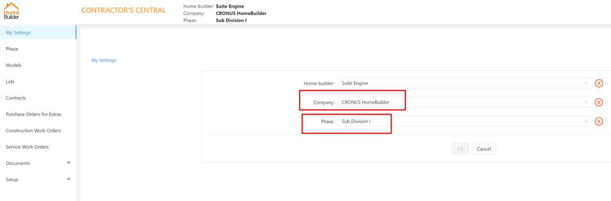Open the Home-builder dropdown showing Suite Engine
611x201 pixels.
[465, 83]
